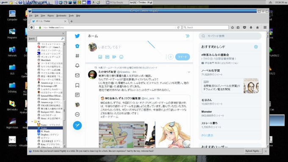Add a GIF to the tweet
The height and width of the screenshot is (162, 288).
point(107,57)
